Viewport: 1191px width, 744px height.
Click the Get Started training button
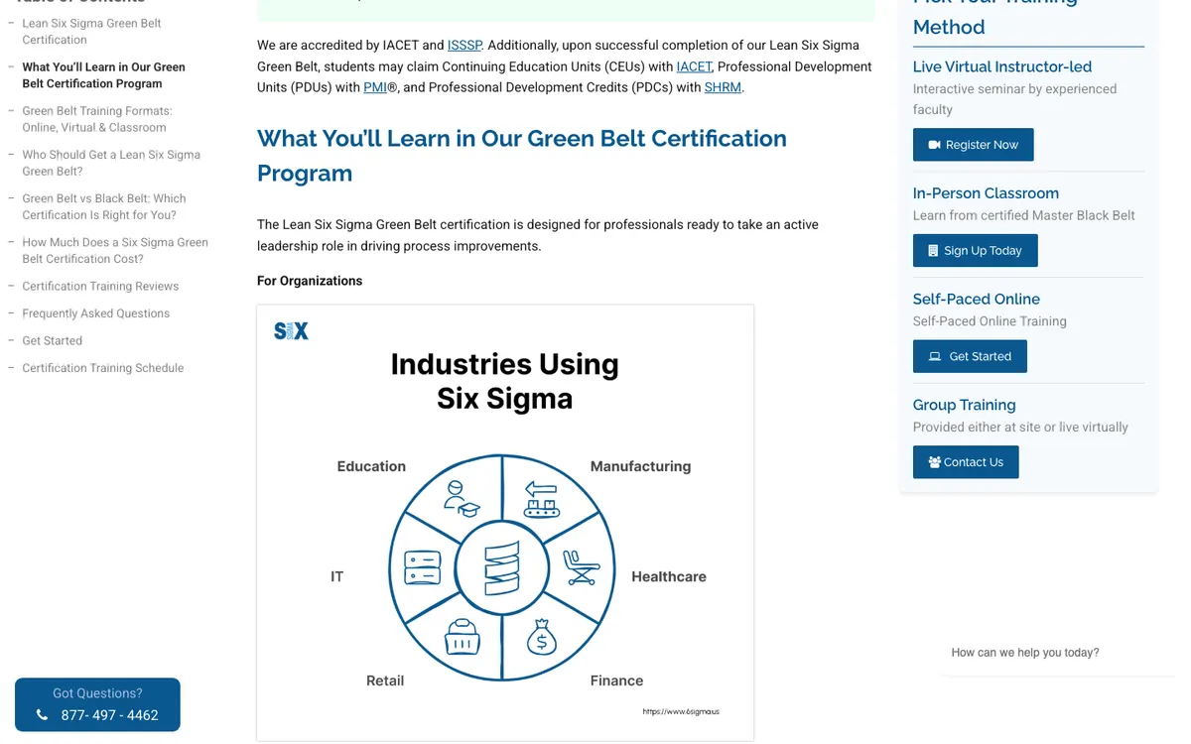(x=970, y=356)
